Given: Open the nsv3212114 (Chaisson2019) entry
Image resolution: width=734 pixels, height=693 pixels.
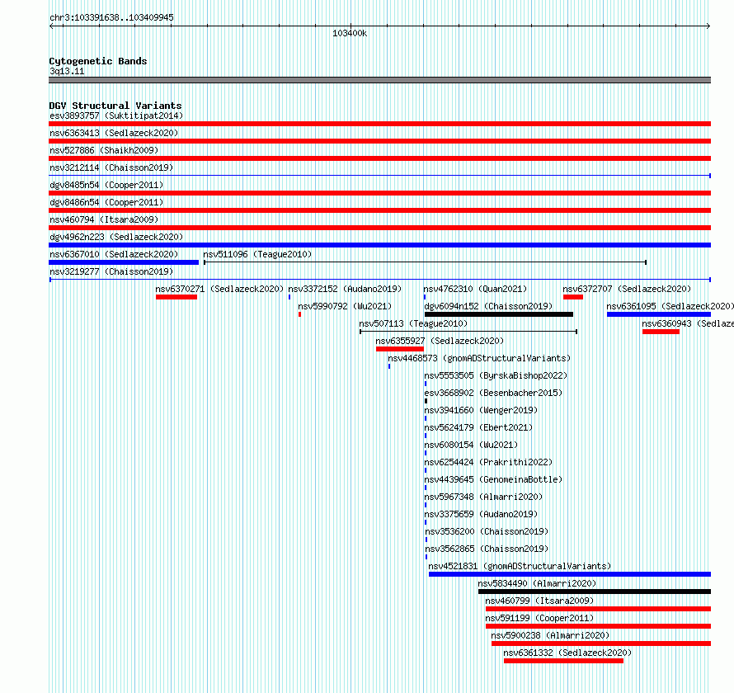Looking at the screenshot, I should point(111,167).
